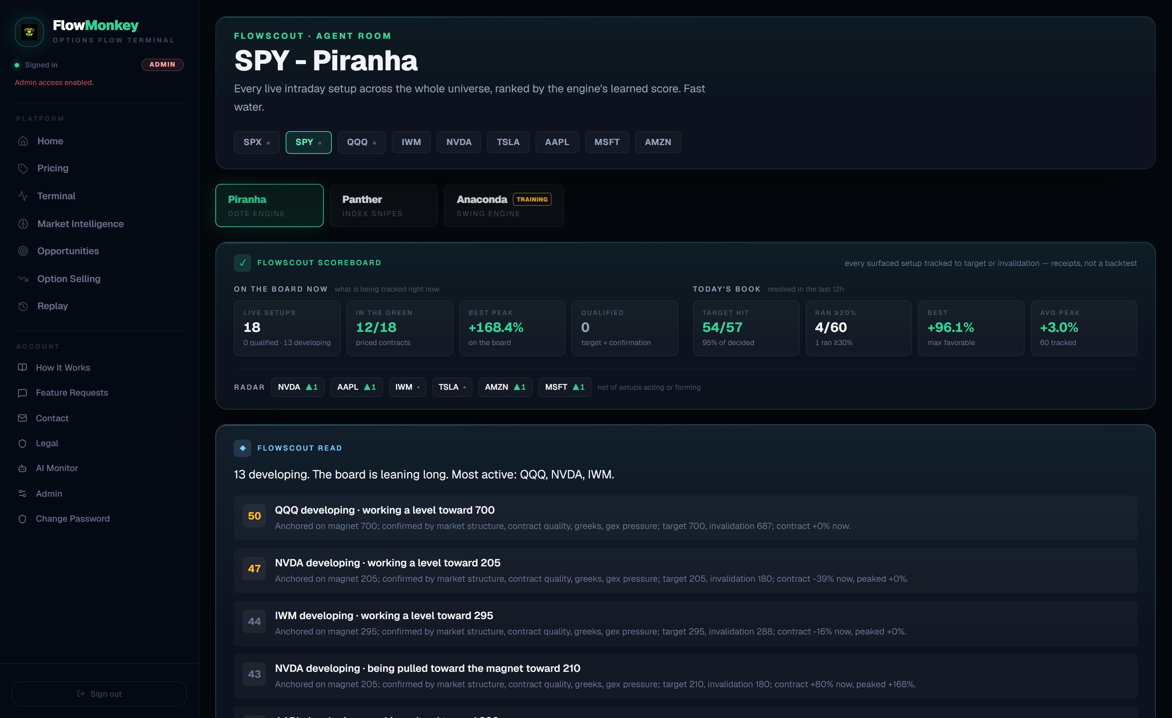Select the SPY ticker chip
Image resolution: width=1172 pixels, height=718 pixels.
point(309,142)
